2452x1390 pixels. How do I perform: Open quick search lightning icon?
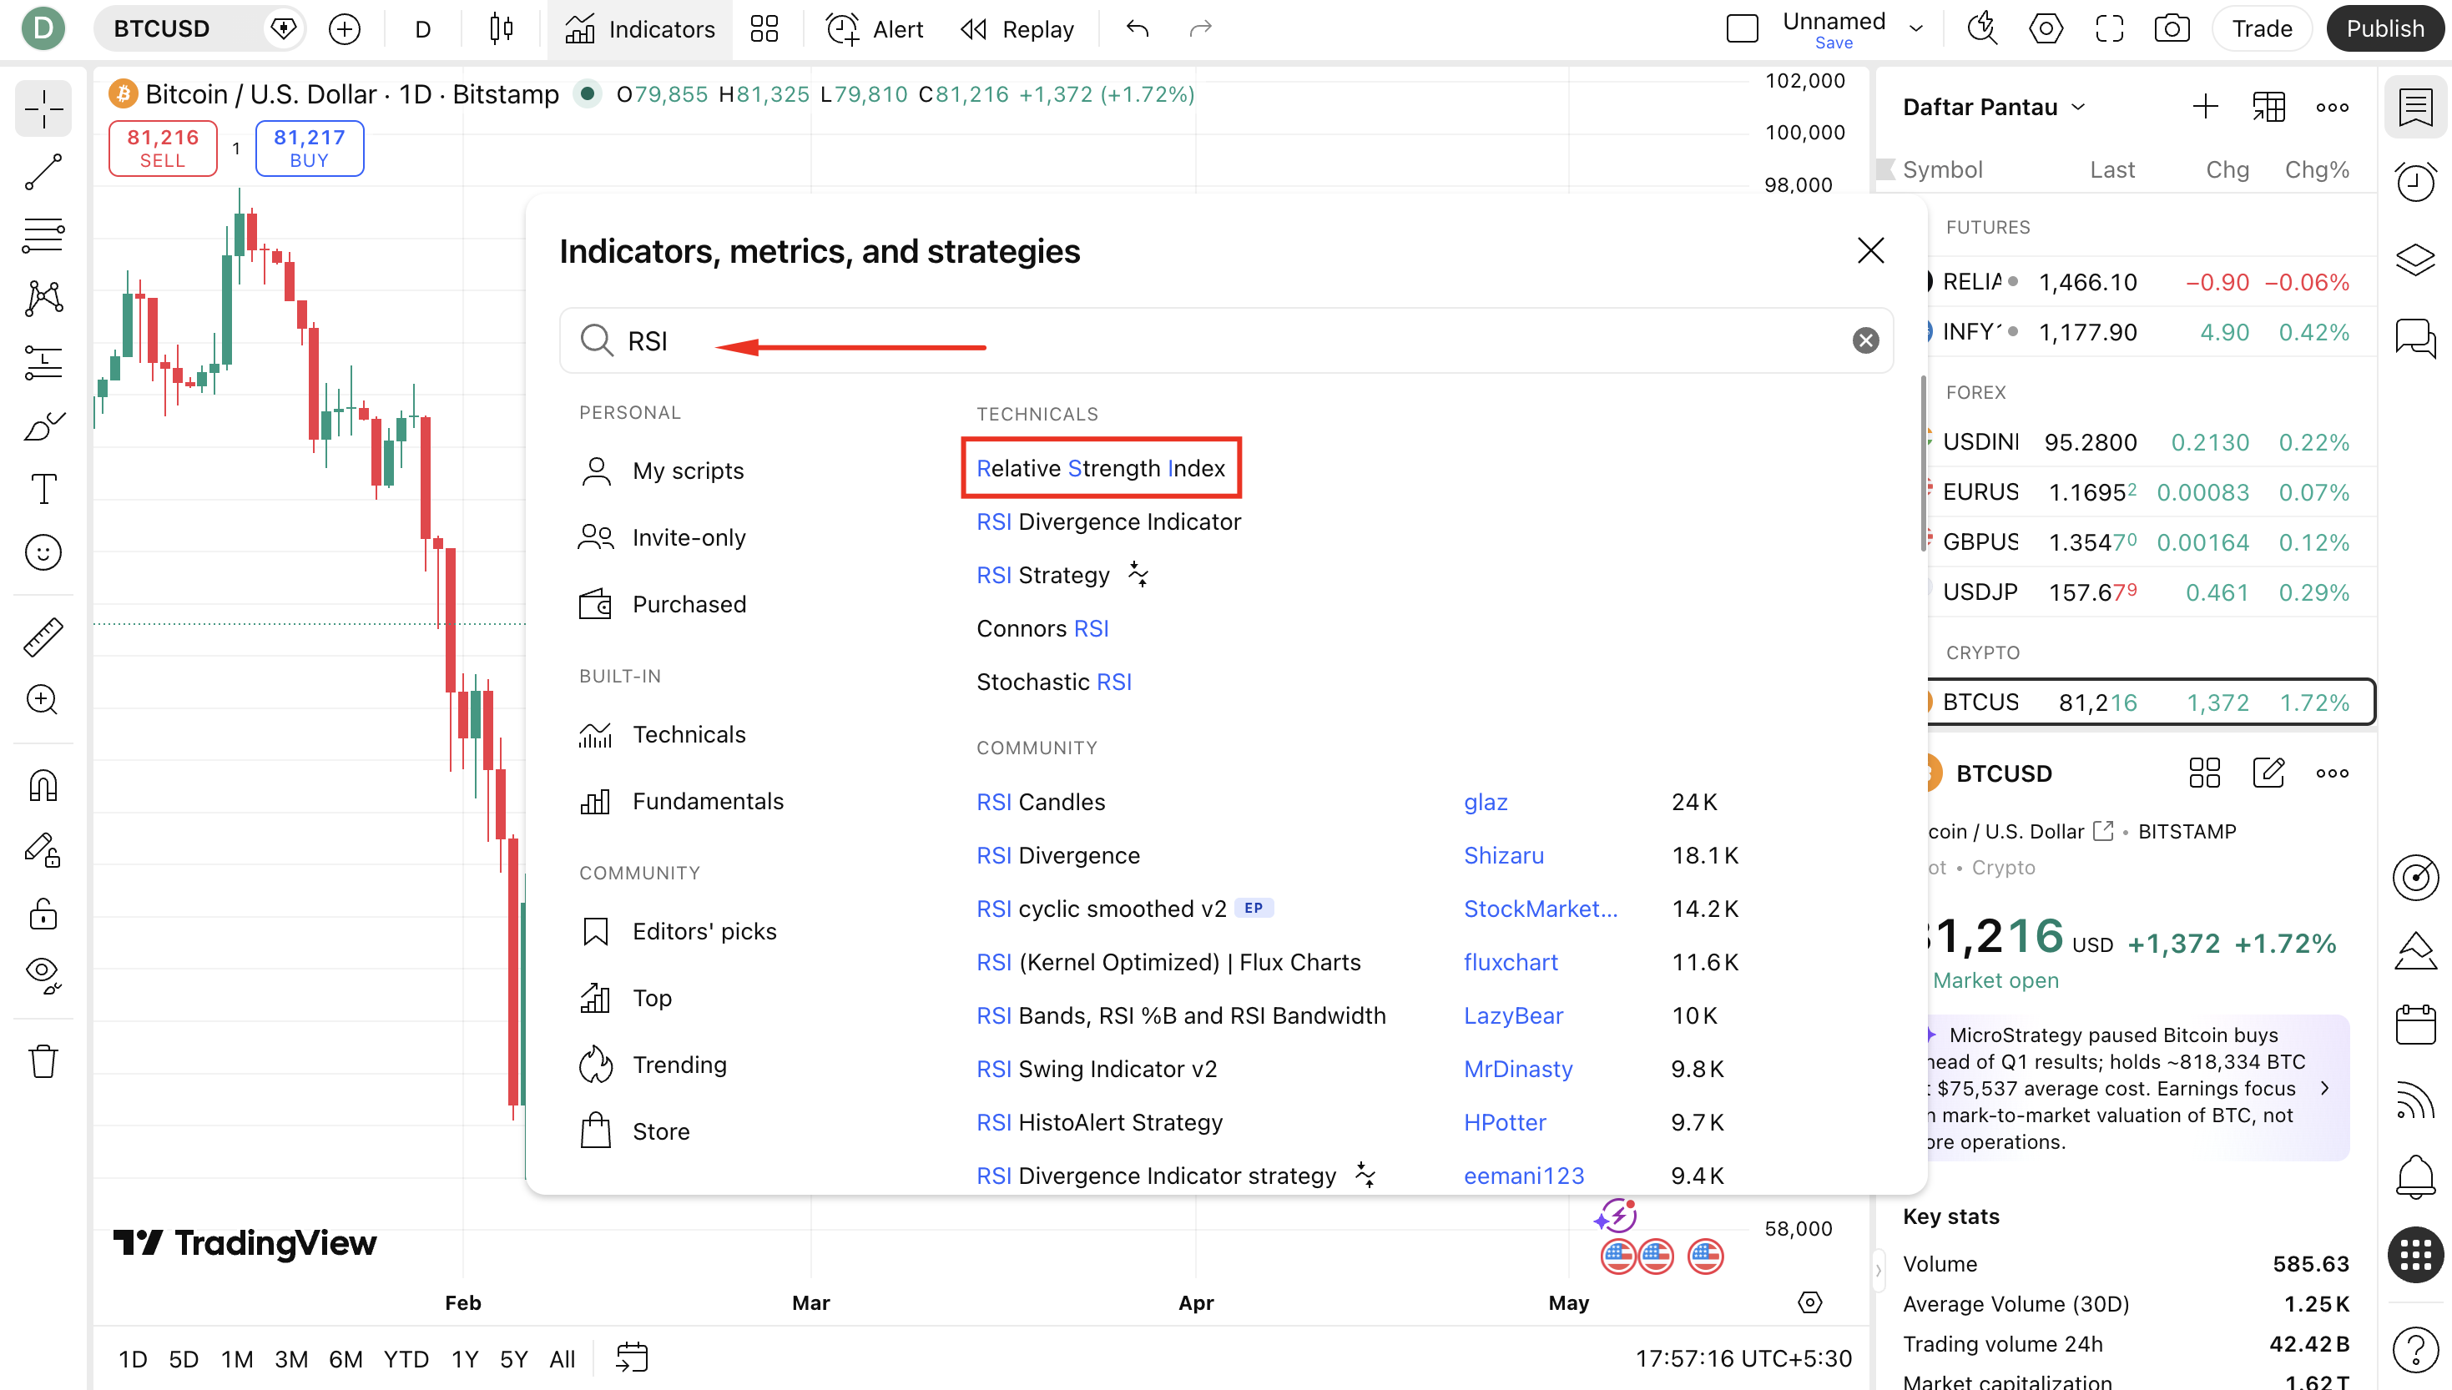click(1983, 28)
